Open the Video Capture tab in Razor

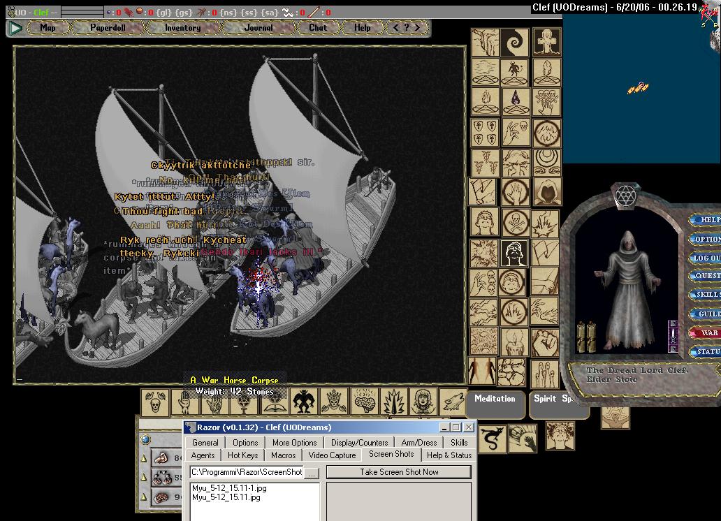[x=332, y=455]
